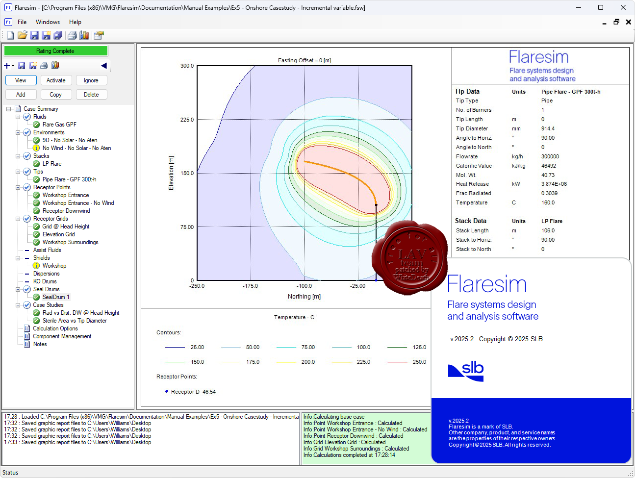Collapse the Case Summary tree root
Screen dimensions: 635x478
[x=8, y=109]
